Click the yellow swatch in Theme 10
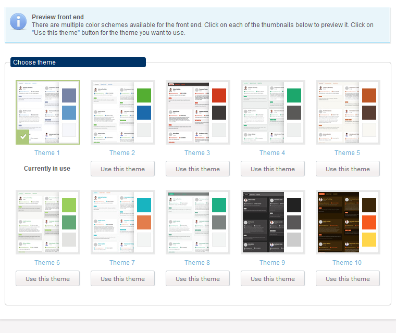396x333 pixels. click(369, 240)
